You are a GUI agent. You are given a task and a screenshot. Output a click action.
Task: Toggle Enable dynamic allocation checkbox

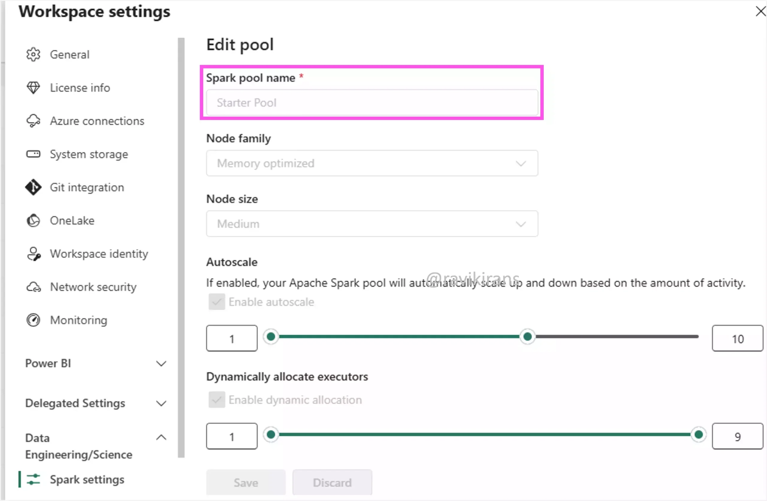[217, 400]
